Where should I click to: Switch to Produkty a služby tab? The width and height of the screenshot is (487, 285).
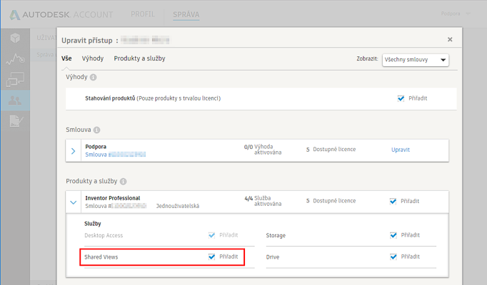click(x=139, y=58)
